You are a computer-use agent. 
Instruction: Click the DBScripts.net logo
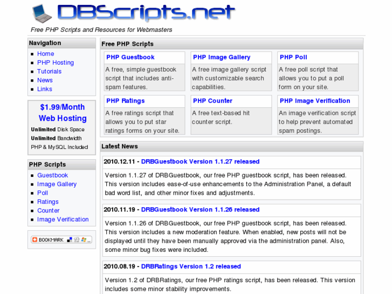(146, 12)
